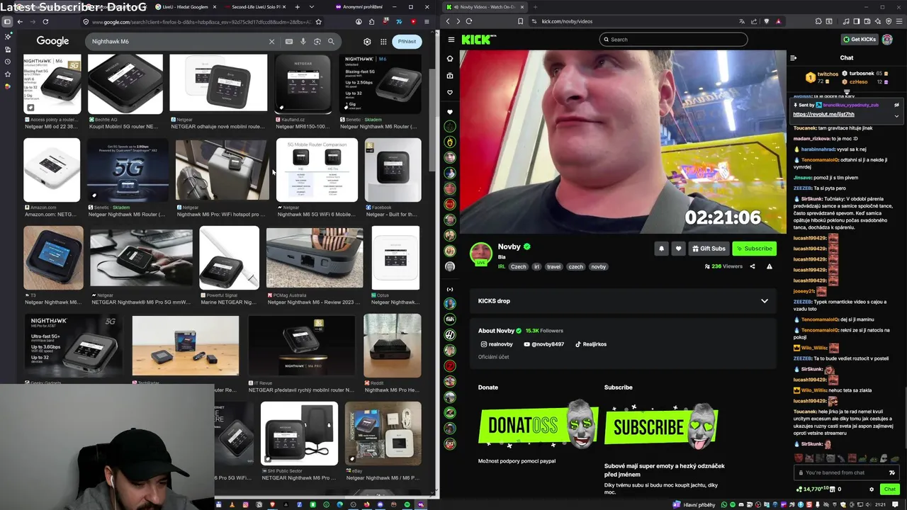
Task: Toggle the Firefox sidebar panel
Action: [7, 22]
